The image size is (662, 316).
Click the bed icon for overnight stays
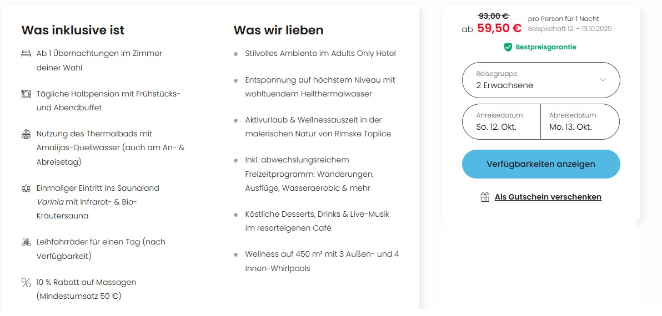26,54
